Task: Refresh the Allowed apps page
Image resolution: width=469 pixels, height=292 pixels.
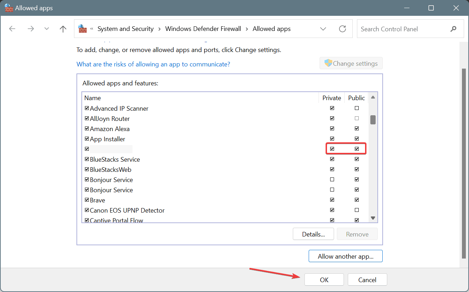Action: [343, 29]
